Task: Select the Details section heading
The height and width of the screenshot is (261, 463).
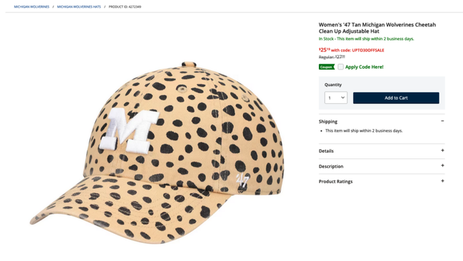Action: pyautogui.click(x=326, y=151)
